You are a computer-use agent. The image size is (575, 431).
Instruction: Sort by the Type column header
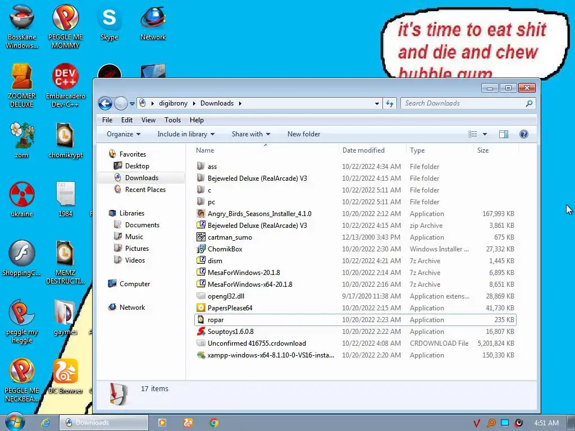pyautogui.click(x=440, y=150)
